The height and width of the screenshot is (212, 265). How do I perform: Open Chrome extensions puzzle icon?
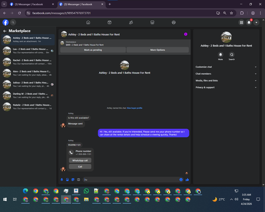[242, 13]
